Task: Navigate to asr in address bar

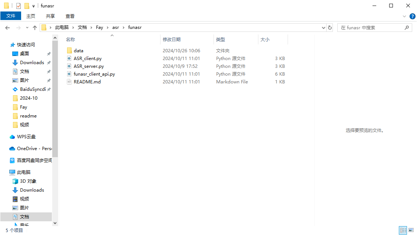Action: click(115, 27)
